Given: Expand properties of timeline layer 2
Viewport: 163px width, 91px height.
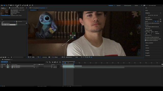Looking at the screenshot, I should pos(6,67).
